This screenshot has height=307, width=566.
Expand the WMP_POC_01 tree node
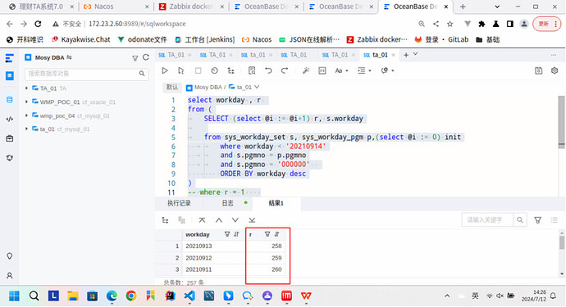click(26, 102)
